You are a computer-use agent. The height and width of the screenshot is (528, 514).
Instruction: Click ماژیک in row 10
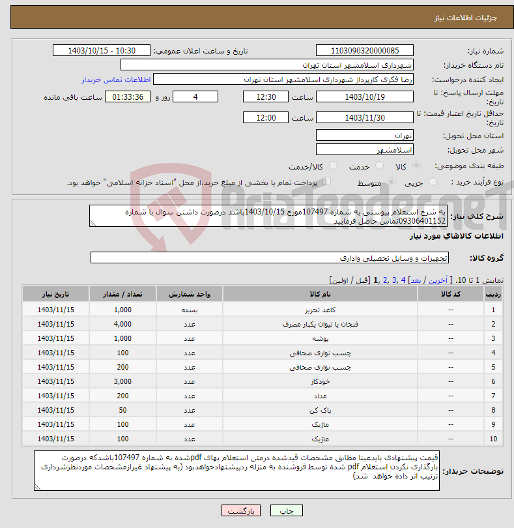(x=320, y=439)
